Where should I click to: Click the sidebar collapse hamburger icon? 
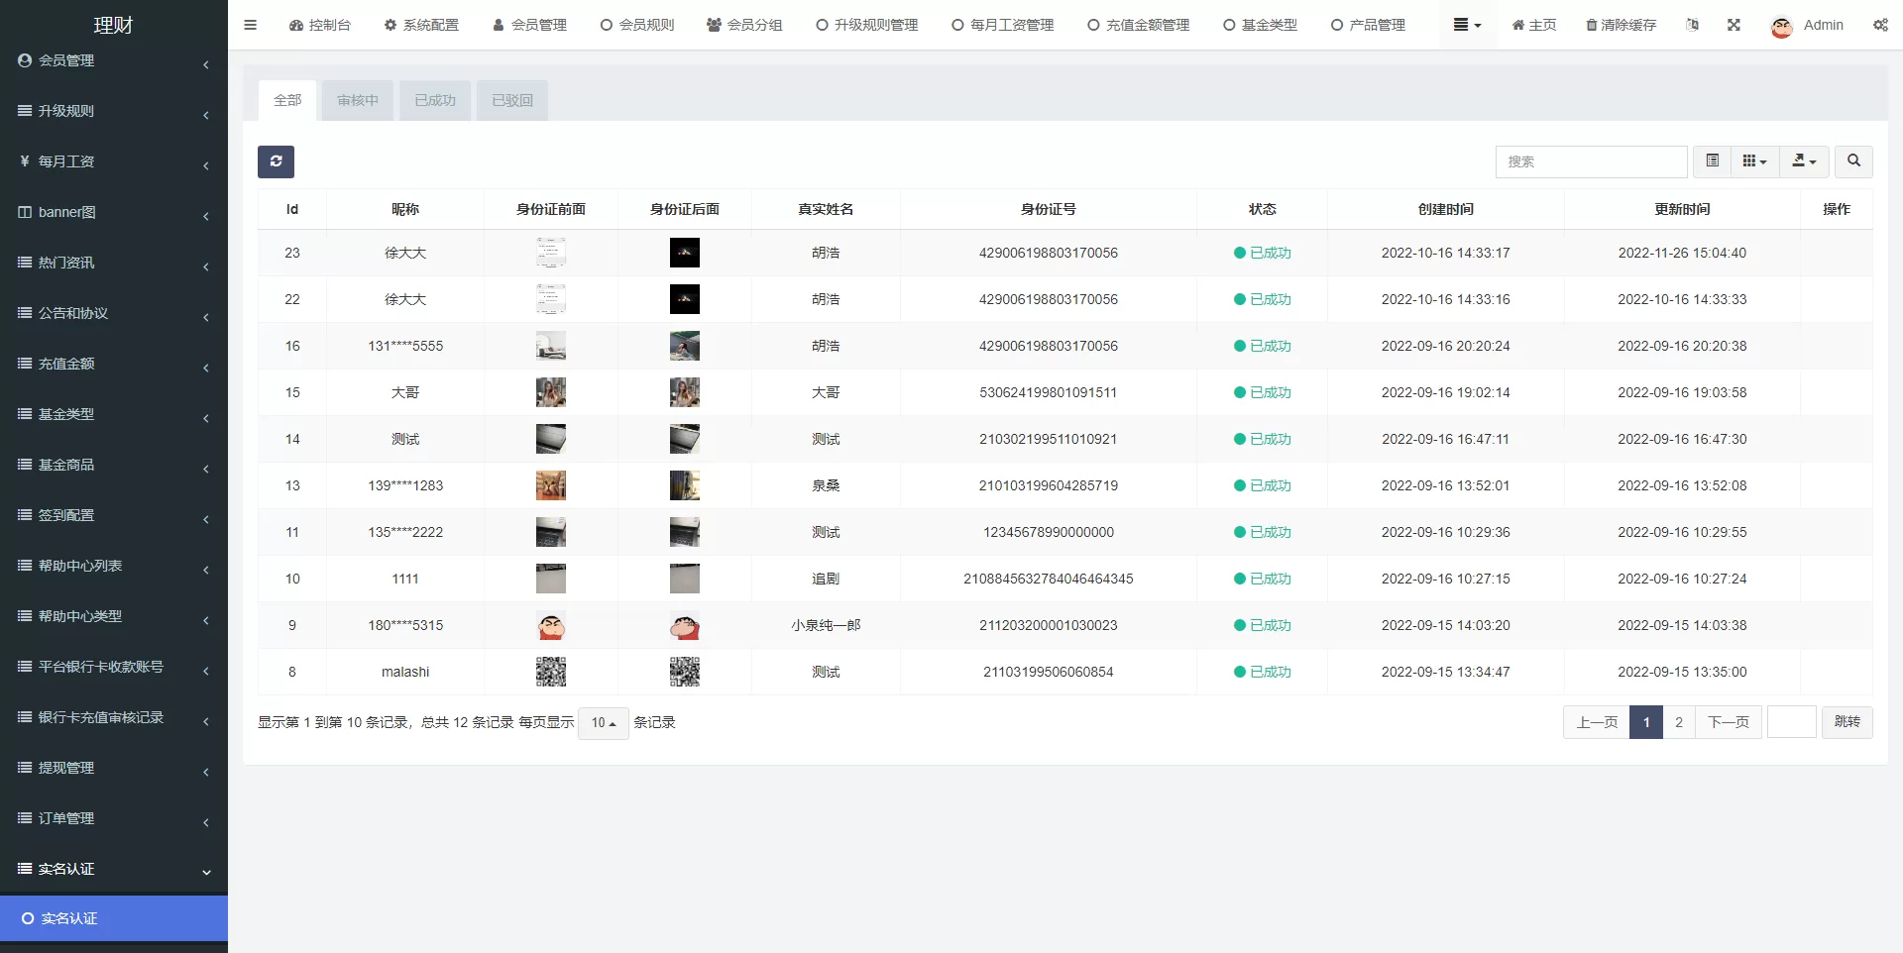pos(250,25)
